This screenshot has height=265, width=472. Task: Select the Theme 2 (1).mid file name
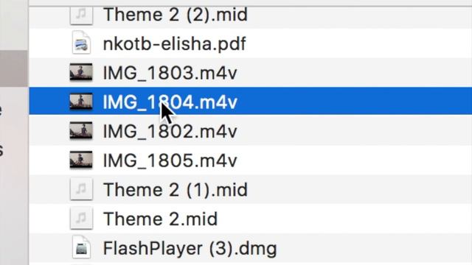[176, 190]
